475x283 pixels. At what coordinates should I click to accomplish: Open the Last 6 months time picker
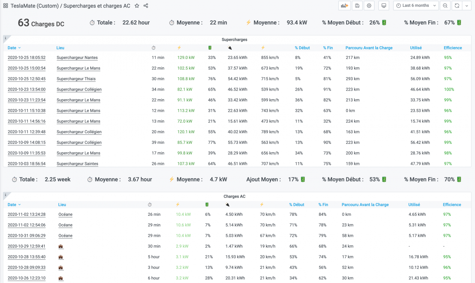tap(416, 6)
